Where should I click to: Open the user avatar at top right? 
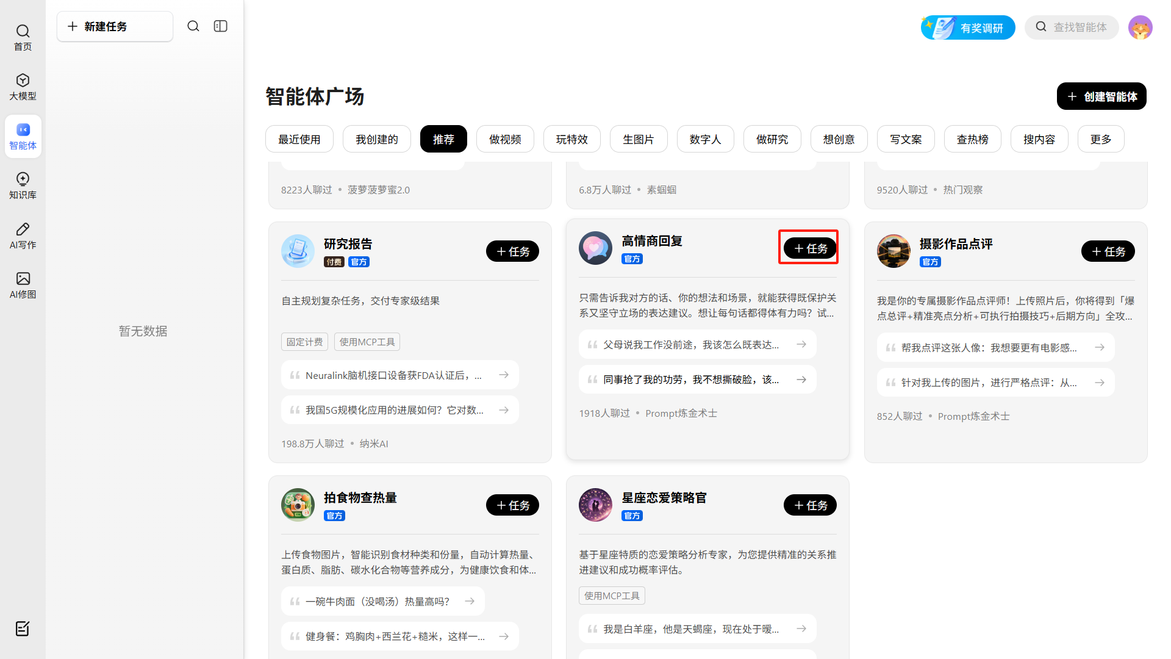[1140, 27]
